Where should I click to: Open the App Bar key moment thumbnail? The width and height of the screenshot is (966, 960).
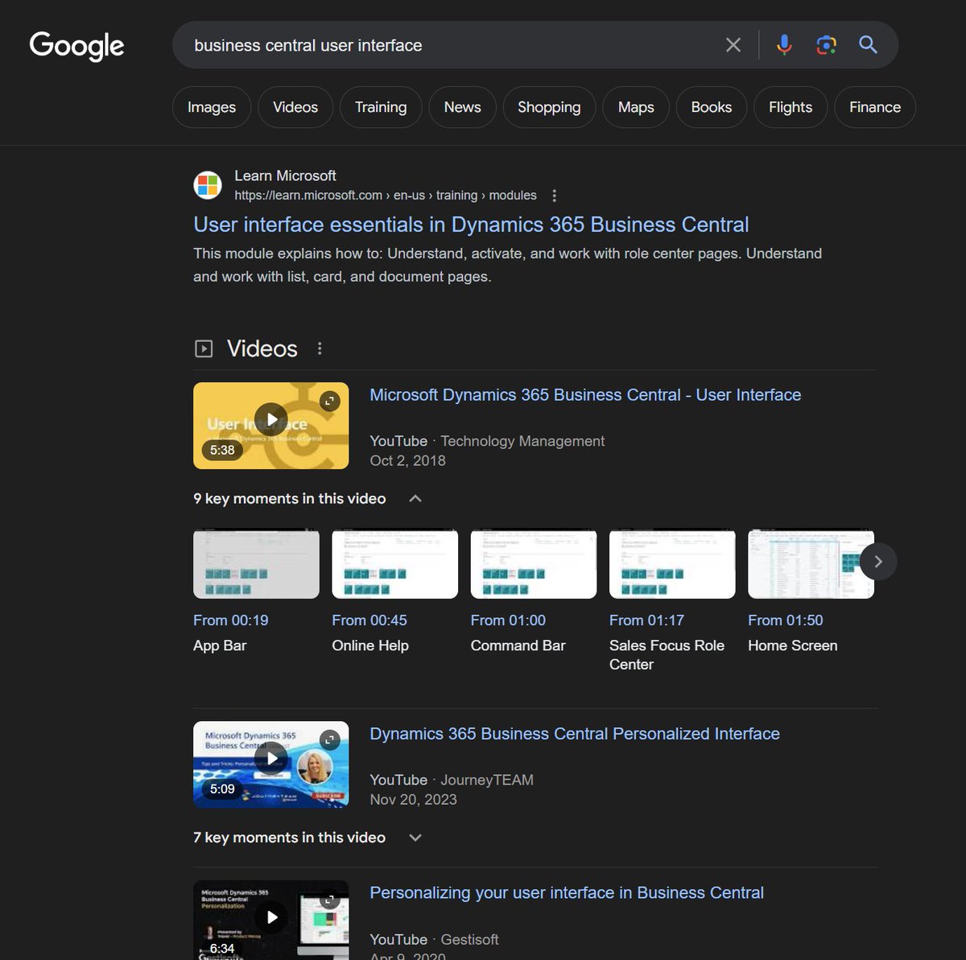[256, 563]
